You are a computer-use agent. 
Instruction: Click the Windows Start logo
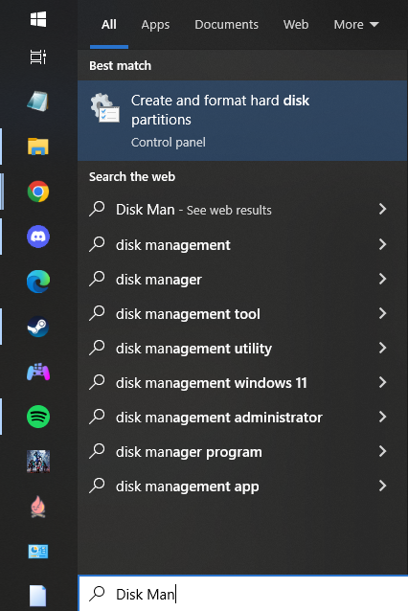coord(38,19)
